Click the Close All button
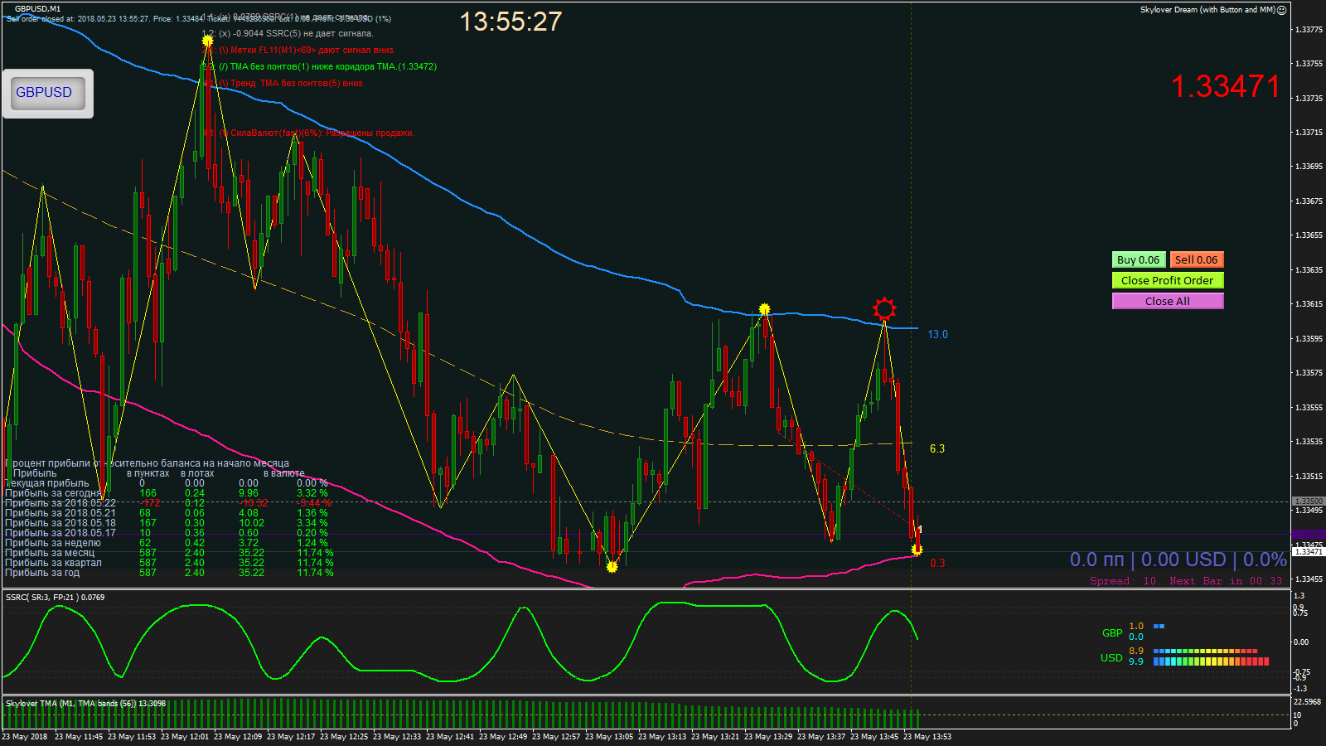Viewport: 1326px width, 746px height. coord(1167,301)
